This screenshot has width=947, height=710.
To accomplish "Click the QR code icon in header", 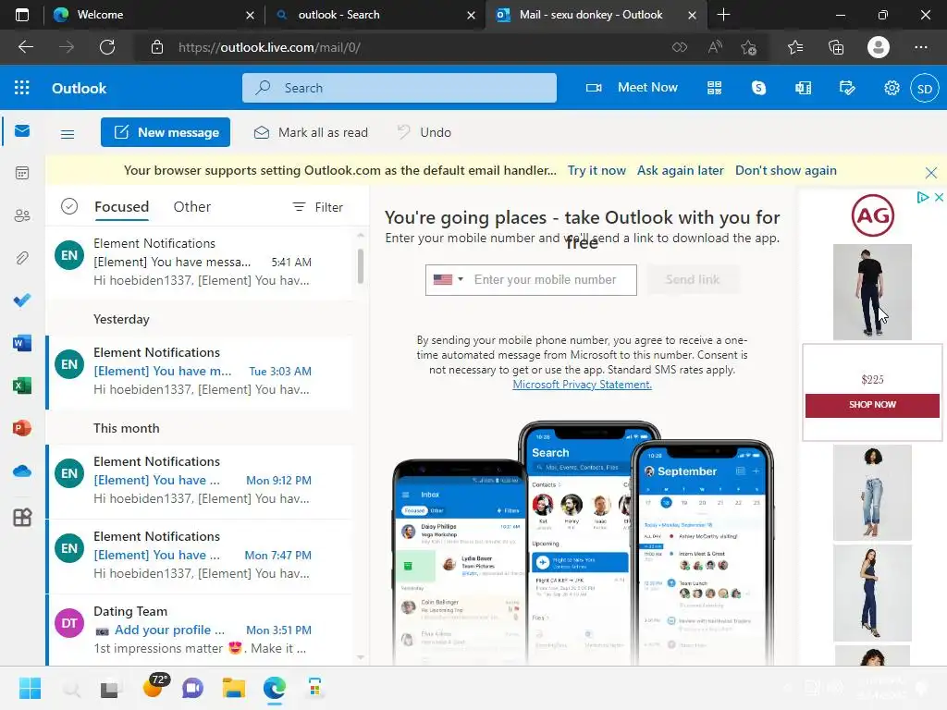I will [x=715, y=88].
